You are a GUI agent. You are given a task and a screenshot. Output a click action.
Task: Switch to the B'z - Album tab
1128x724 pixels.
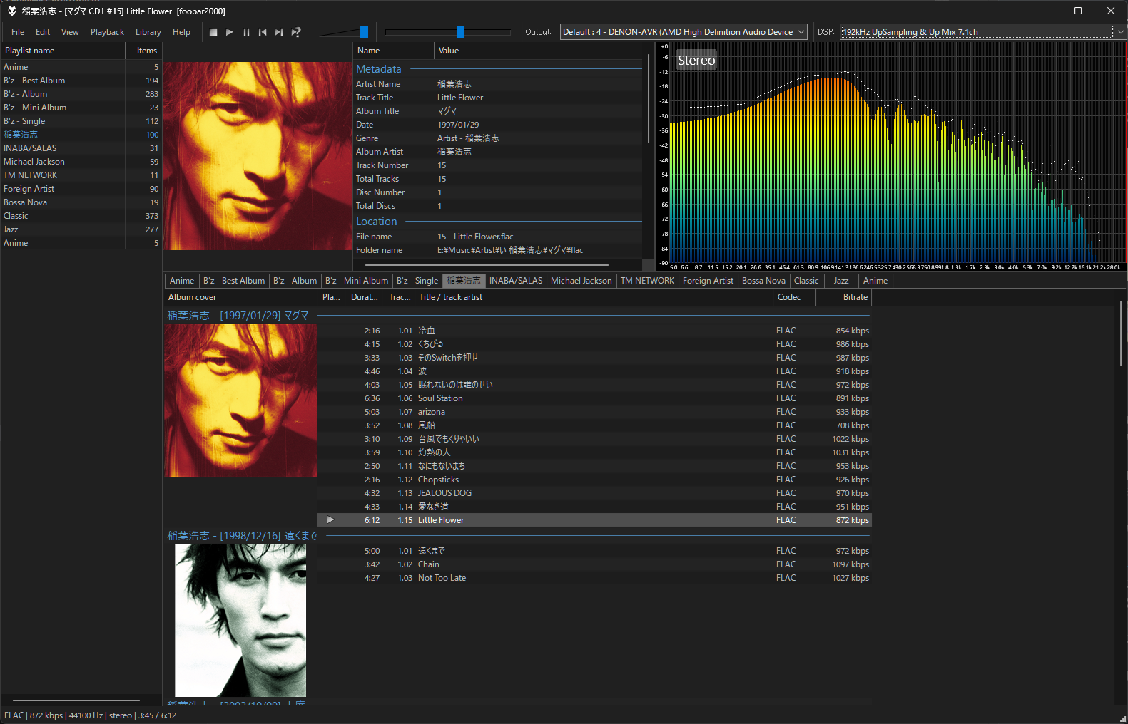click(x=295, y=281)
